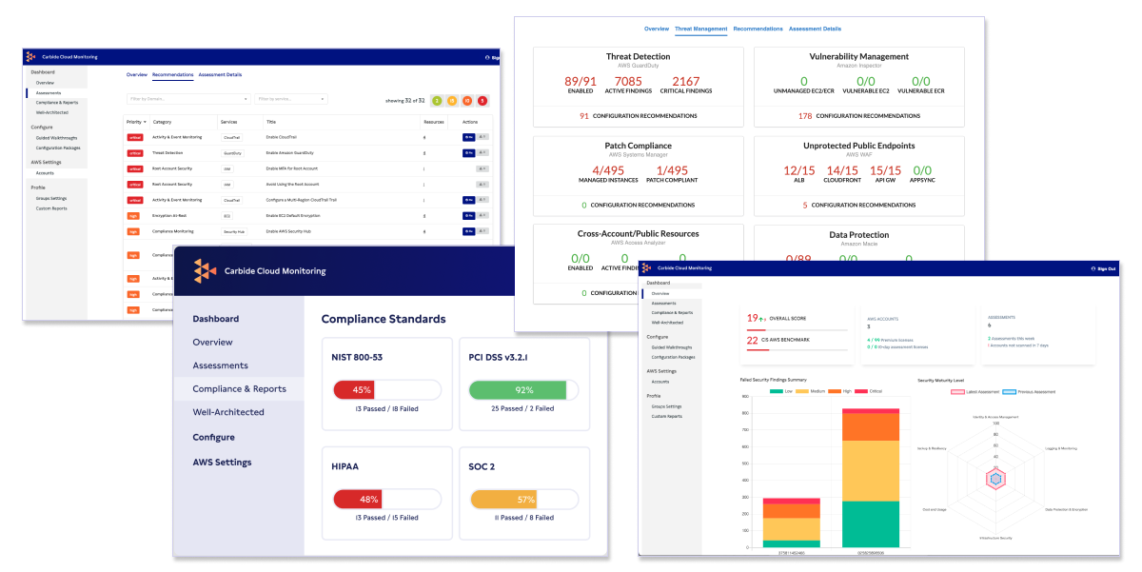Click the Fix icon for Enable CloudTrail

pos(468,138)
